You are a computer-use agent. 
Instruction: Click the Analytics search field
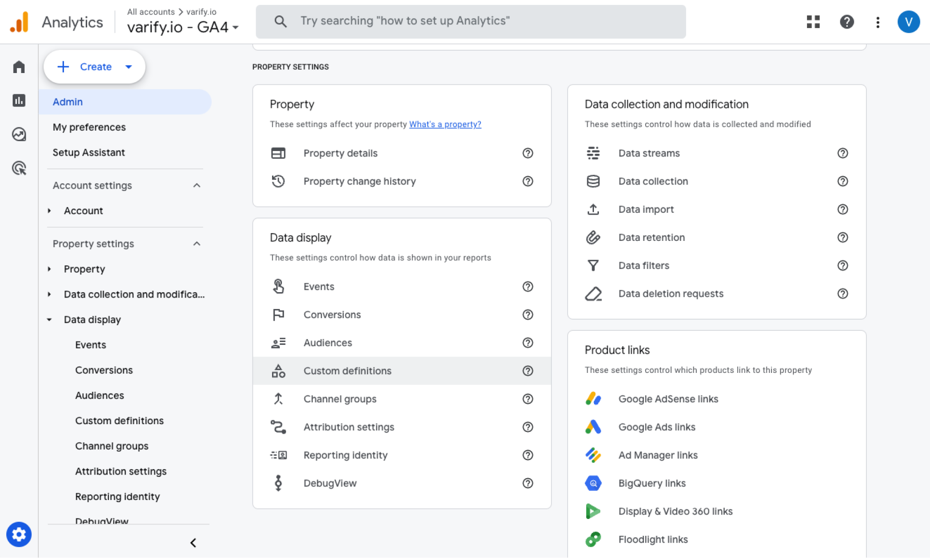470,21
